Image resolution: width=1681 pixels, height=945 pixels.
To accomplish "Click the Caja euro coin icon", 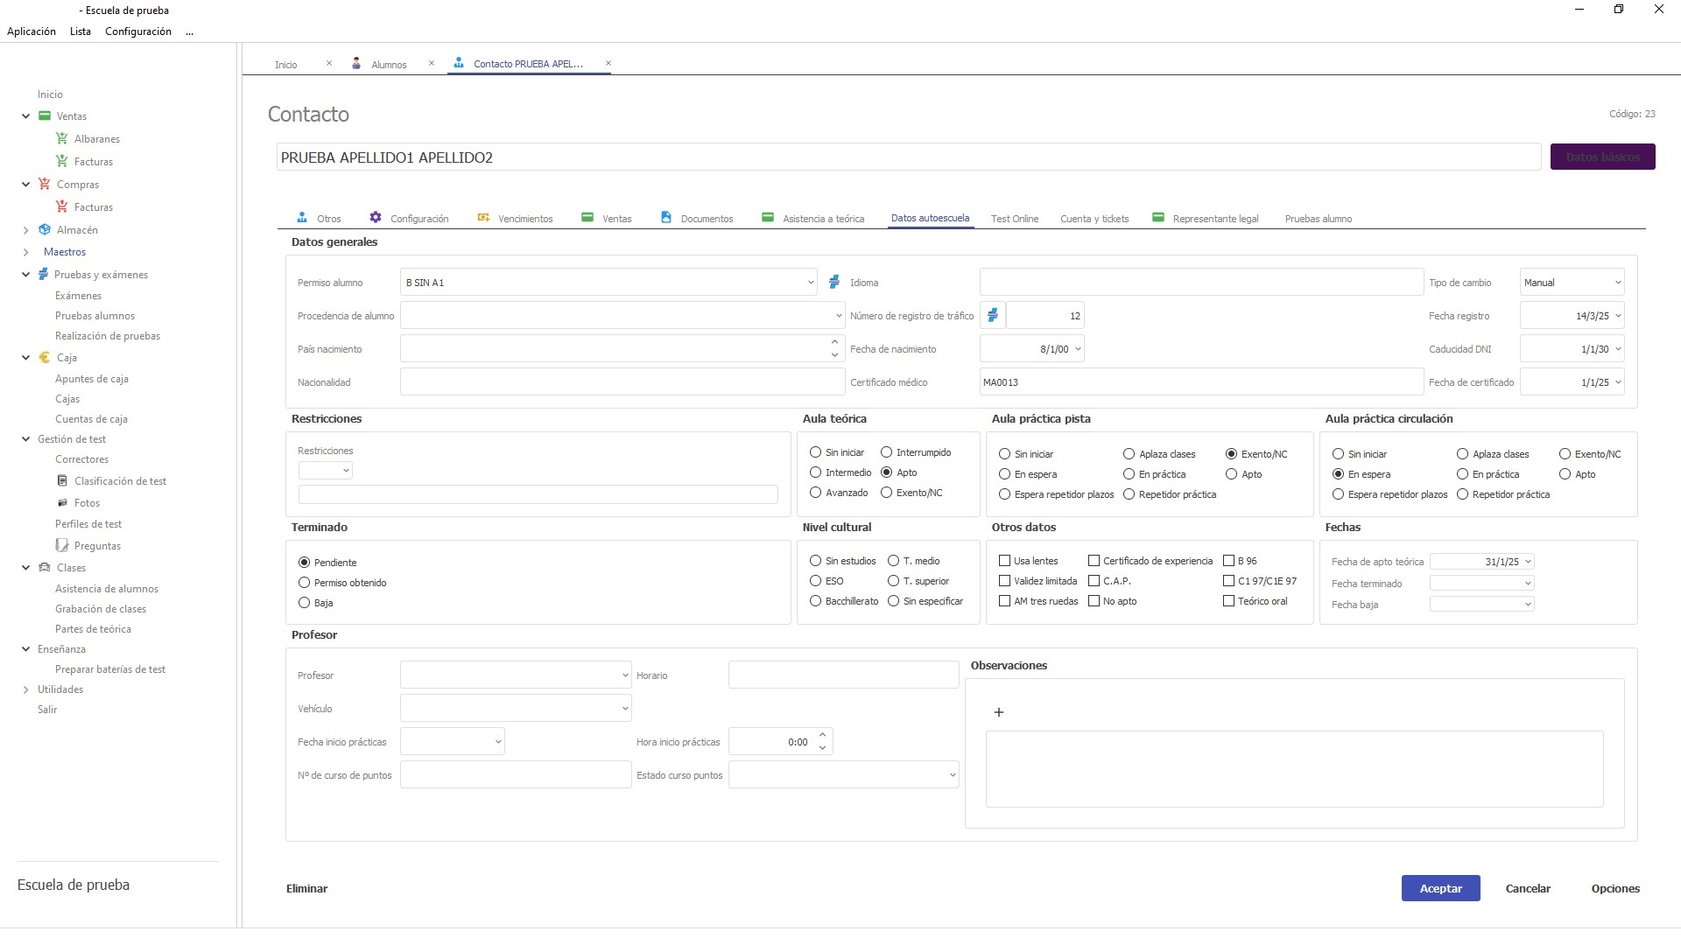I will point(45,357).
